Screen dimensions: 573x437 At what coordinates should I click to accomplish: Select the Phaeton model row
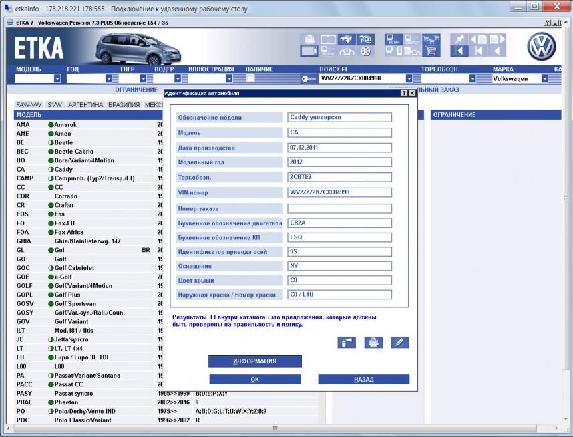166,402
